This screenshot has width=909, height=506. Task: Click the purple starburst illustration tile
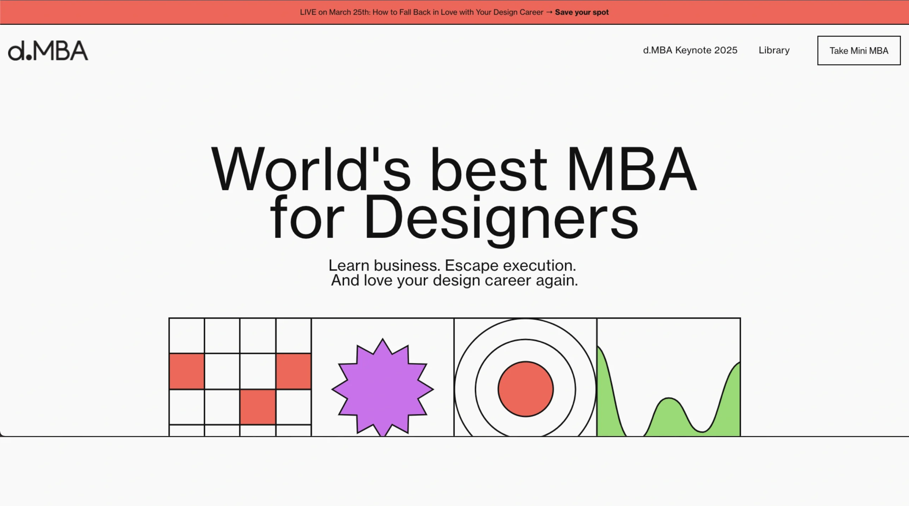pos(382,377)
